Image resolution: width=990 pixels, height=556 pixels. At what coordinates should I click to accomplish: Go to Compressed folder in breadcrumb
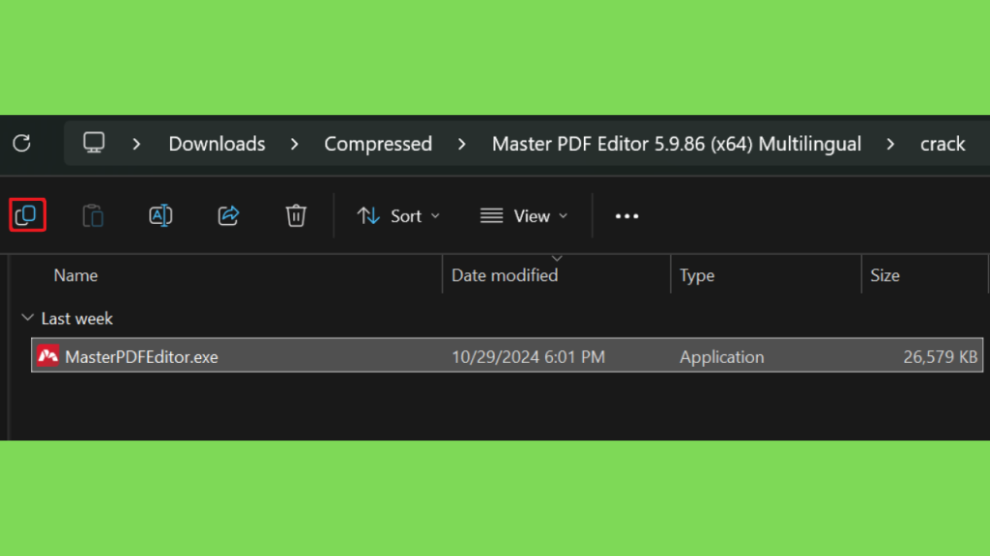[378, 144]
